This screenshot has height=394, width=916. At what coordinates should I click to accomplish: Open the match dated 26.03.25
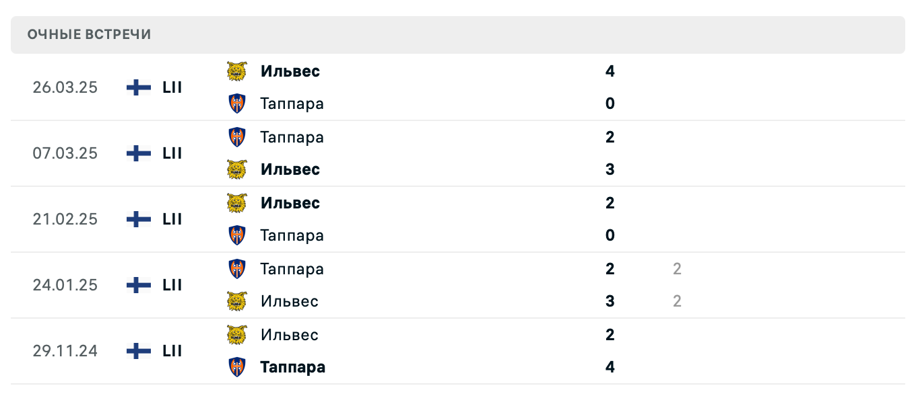click(x=65, y=87)
